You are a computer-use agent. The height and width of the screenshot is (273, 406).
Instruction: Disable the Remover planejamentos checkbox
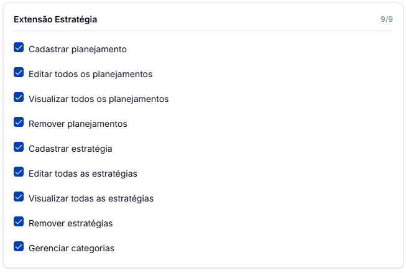[x=19, y=123]
